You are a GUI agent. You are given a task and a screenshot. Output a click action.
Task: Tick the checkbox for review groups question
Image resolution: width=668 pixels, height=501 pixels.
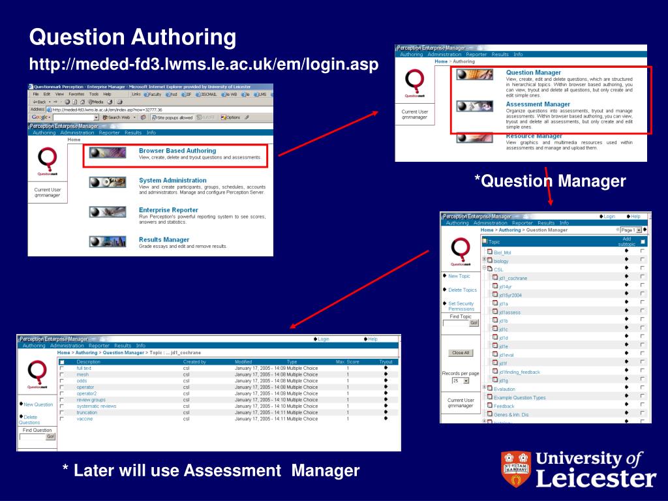(x=62, y=400)
